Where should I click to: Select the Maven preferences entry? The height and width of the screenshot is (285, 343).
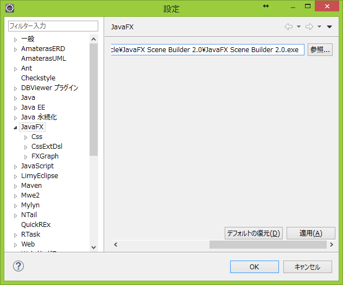(x=31, y=186)
